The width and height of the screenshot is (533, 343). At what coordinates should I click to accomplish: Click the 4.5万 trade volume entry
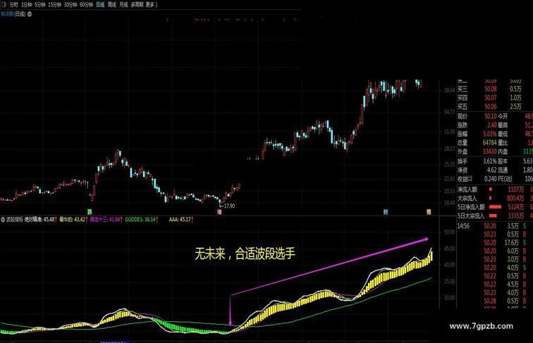(513, 285)
